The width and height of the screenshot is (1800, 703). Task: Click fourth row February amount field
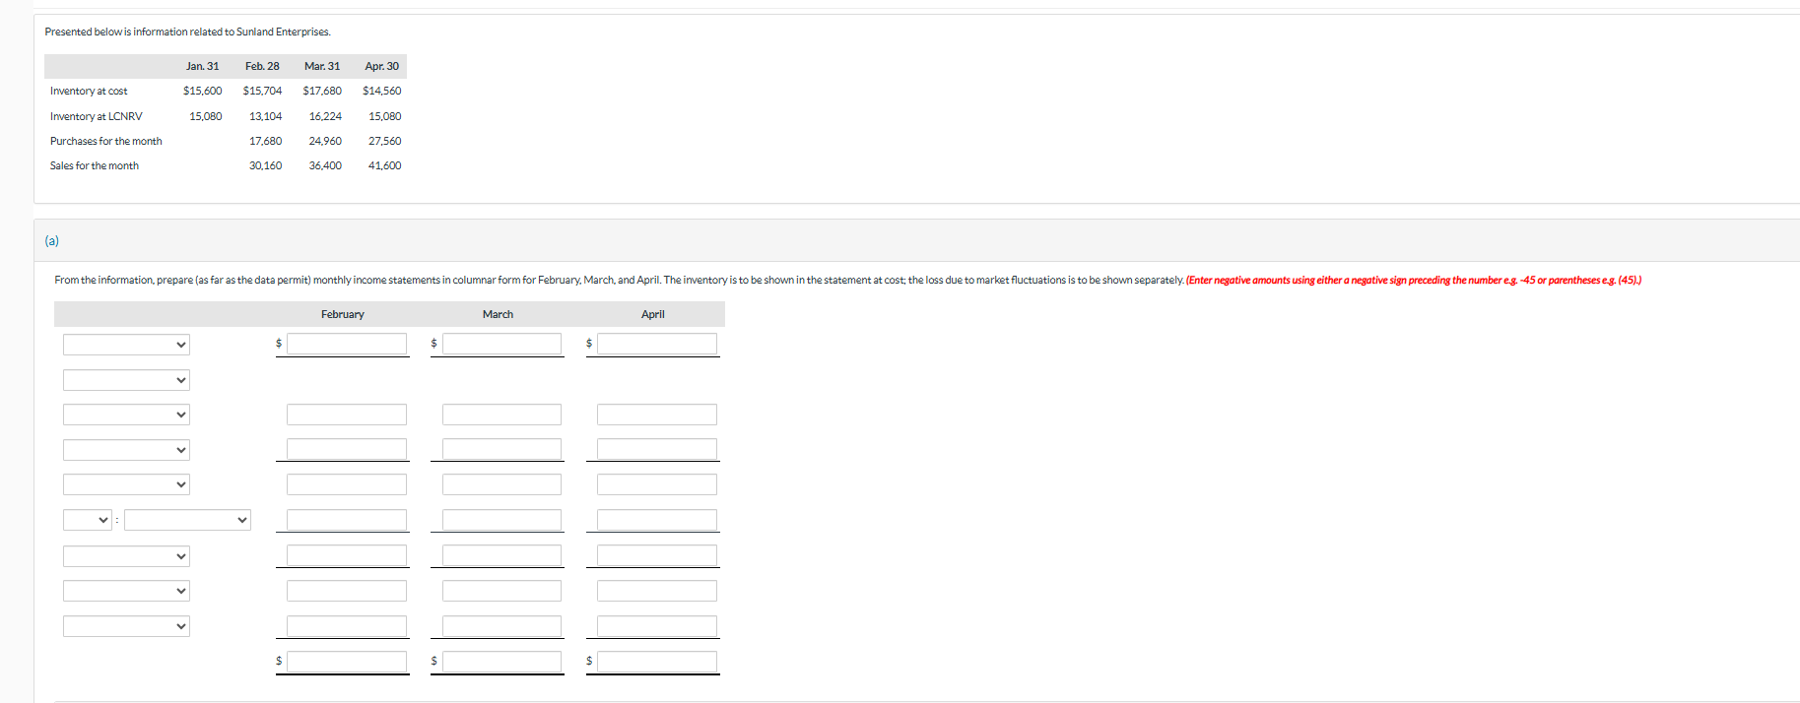click(x=347, y=449)
